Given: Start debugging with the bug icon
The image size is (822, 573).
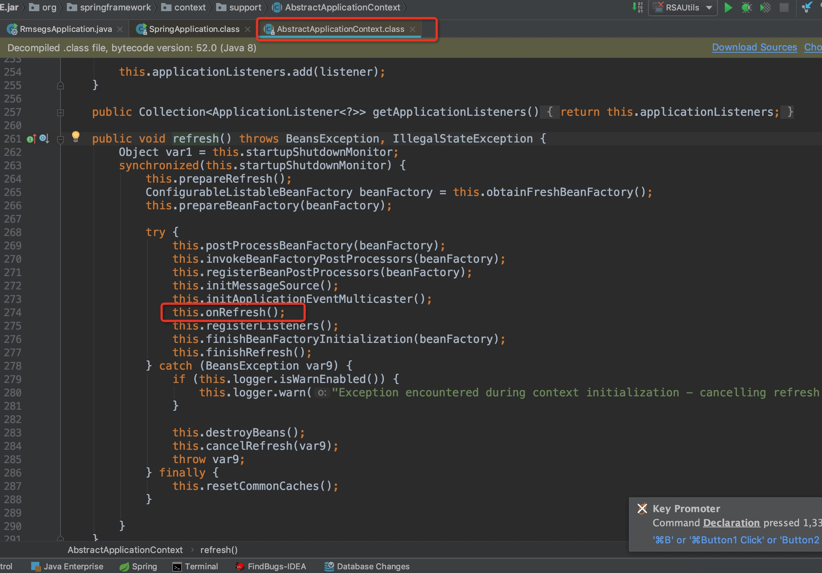Looking at the screenshot, I should (x=747, y=7).
